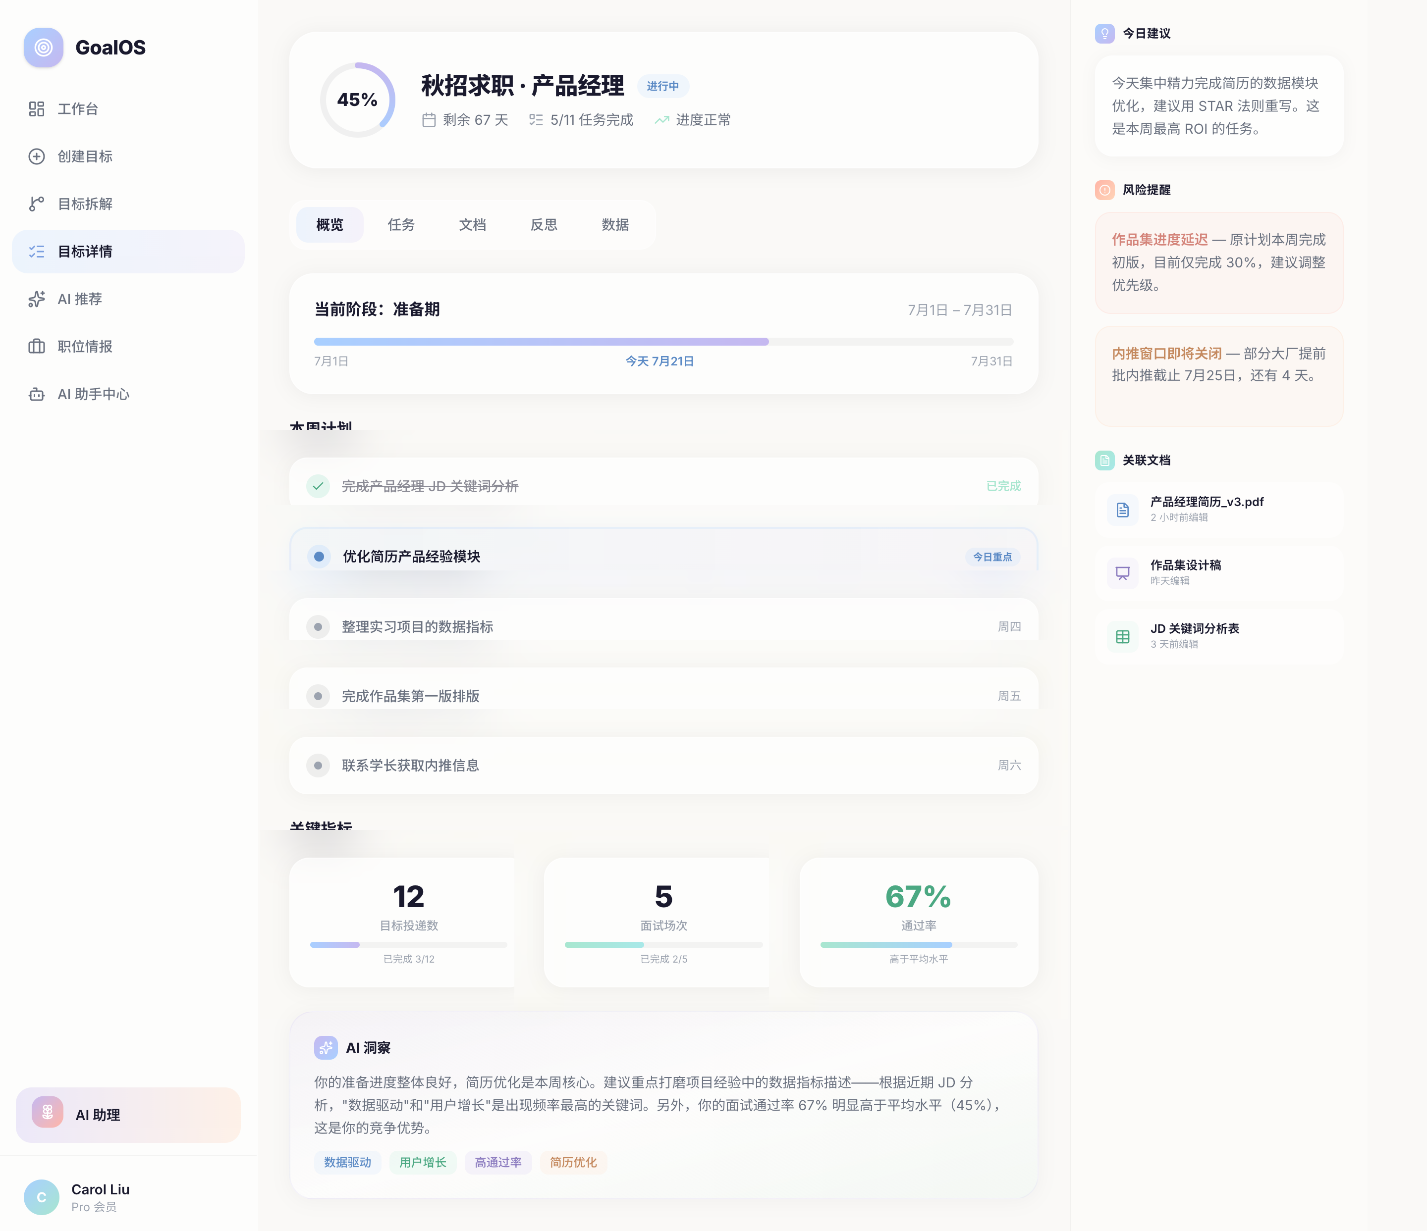1427x1231 pixels.
Task: Click the AI 助理 flower icon
Action: [48, 1112]
